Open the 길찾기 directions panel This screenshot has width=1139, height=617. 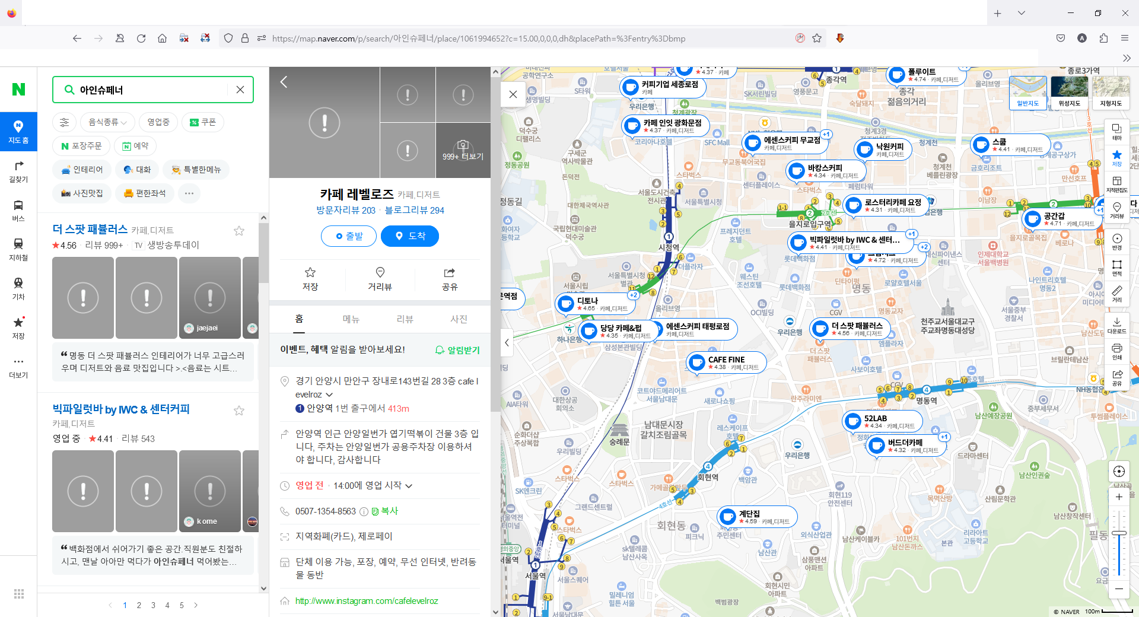18,173
